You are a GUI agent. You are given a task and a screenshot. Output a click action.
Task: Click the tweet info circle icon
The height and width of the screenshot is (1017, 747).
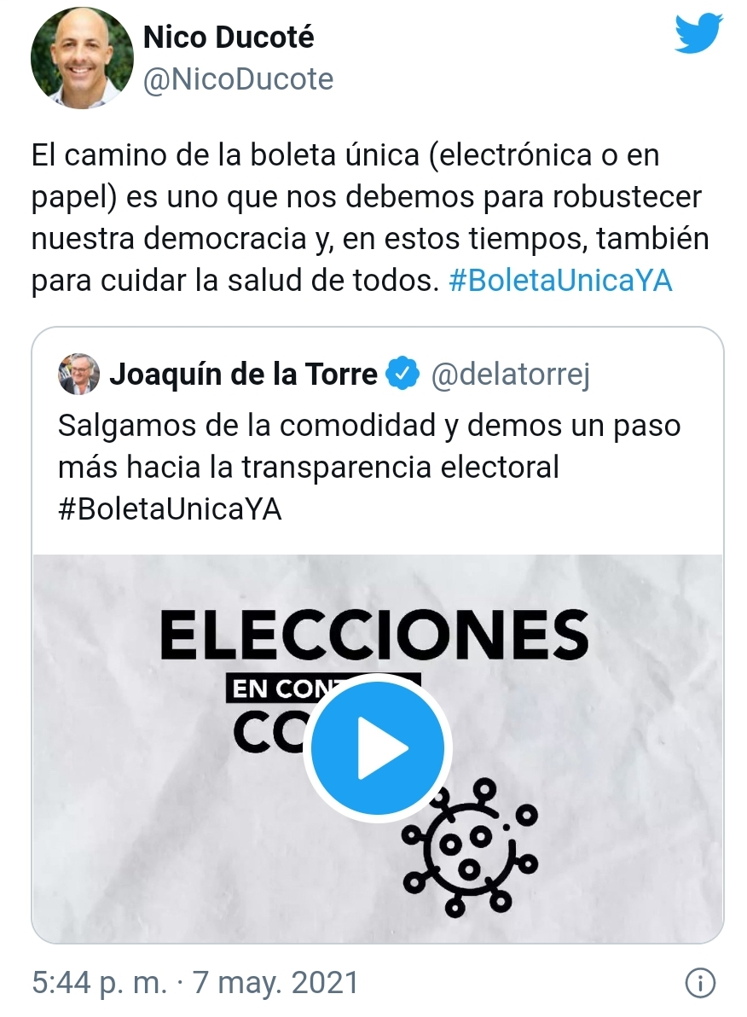[700, 983]
